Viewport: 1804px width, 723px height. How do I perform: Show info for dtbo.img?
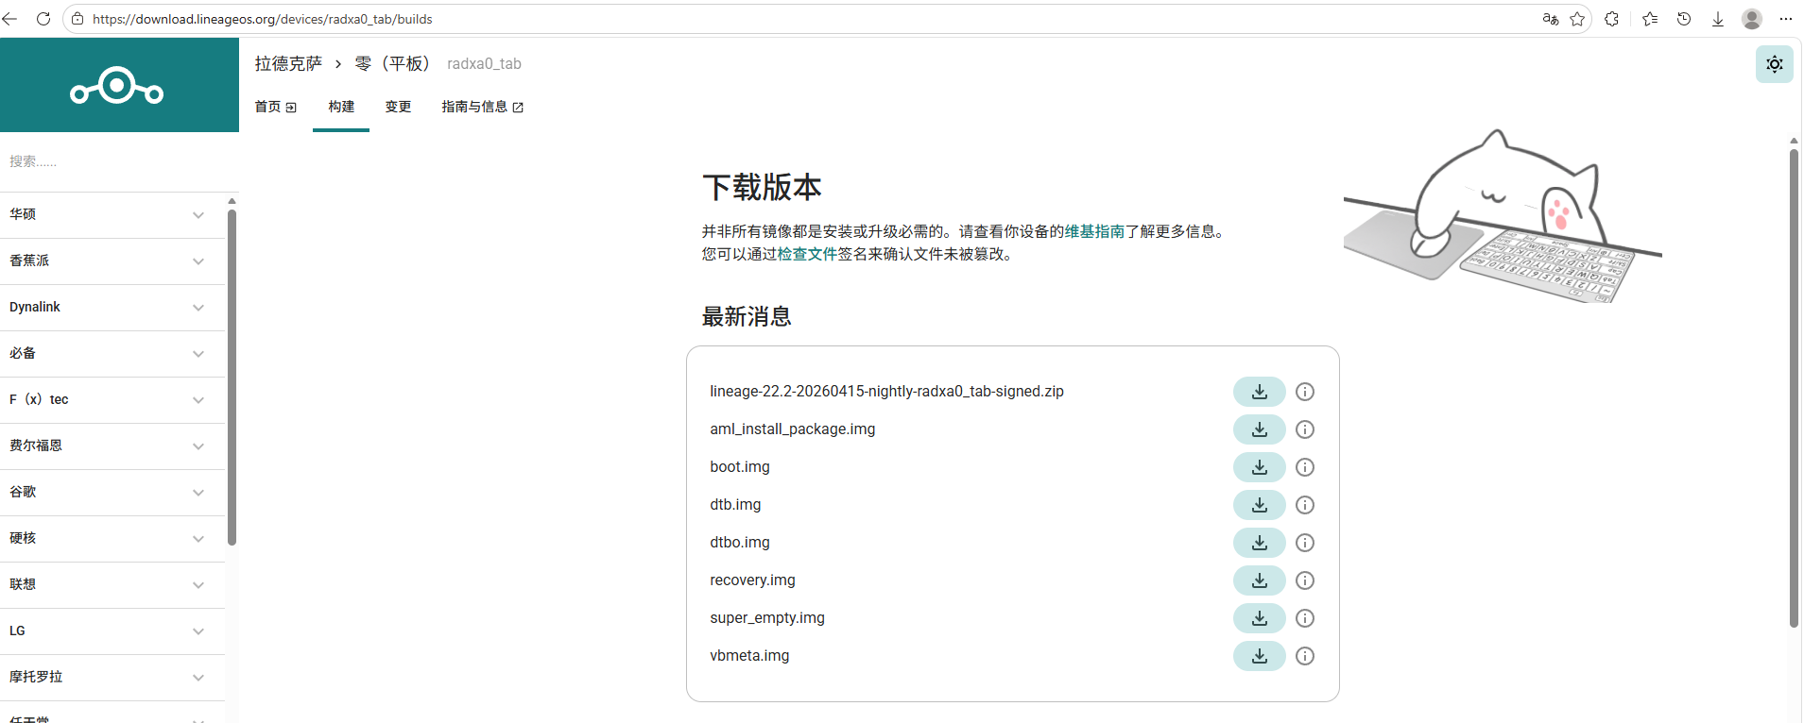tap(1305, 543)
